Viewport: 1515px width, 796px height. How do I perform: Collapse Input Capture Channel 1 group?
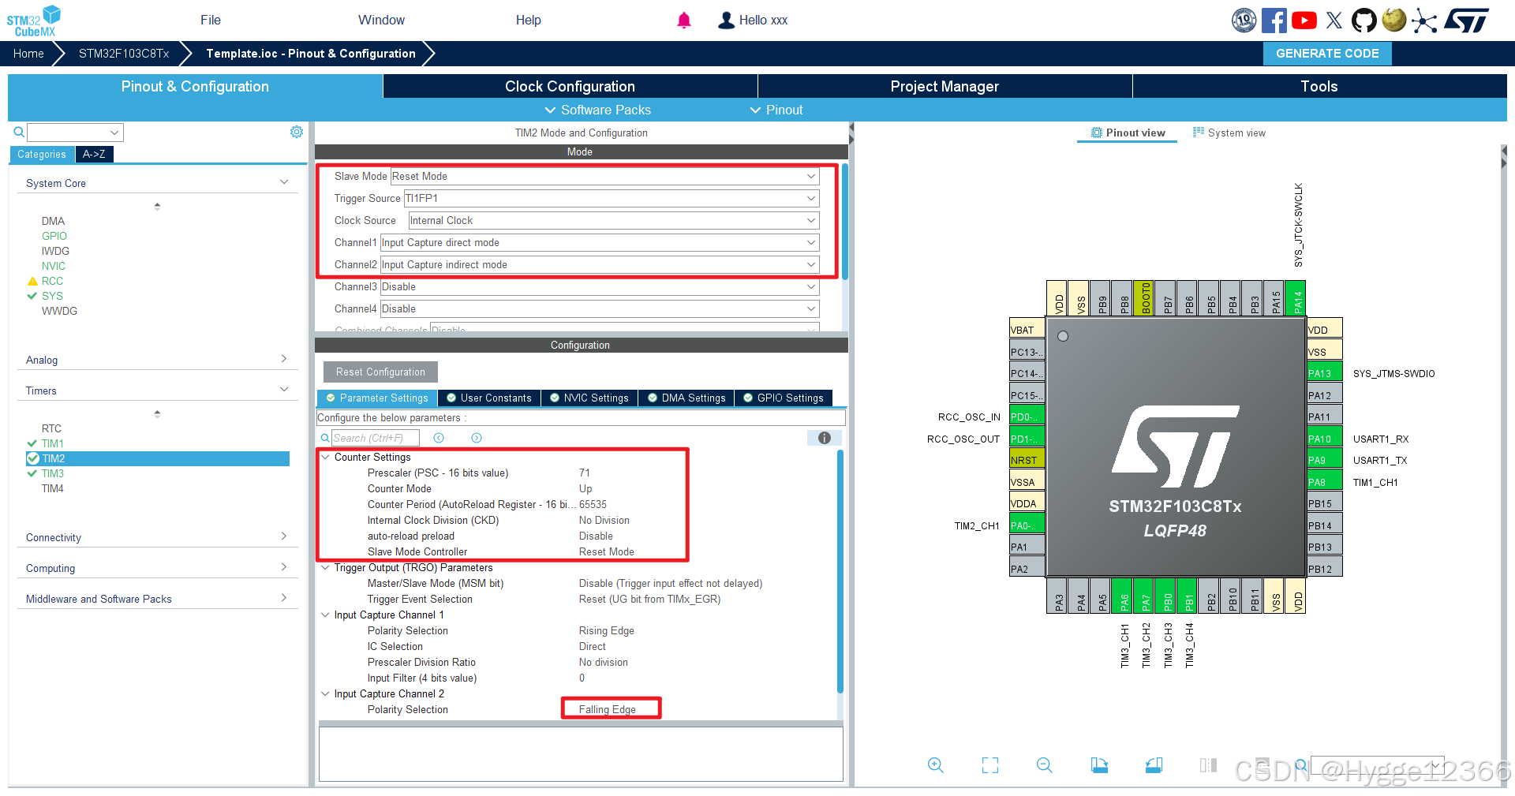pyautogui.click(x=325, y=615)
